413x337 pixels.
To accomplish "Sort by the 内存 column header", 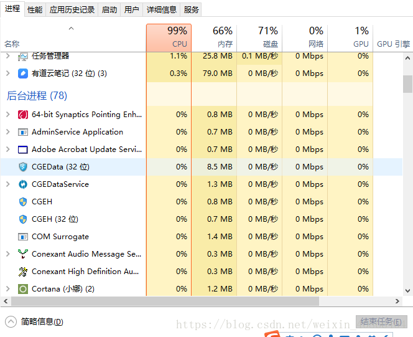I will (x=214, y=38).
